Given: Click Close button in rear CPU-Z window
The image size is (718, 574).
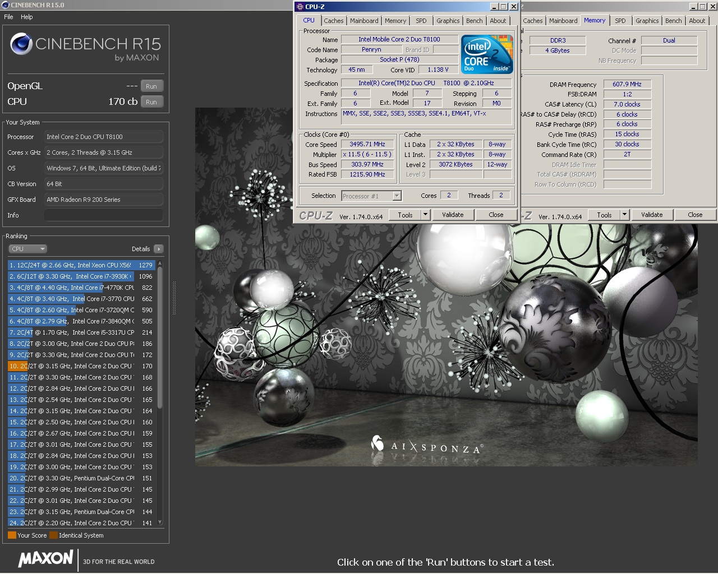Looking at the screenshot, I should click(x=695, y=215).
